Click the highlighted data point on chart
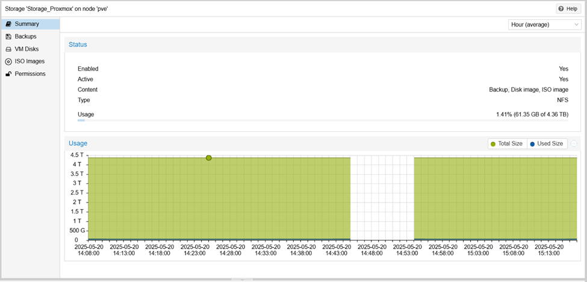 click(209, 158)
